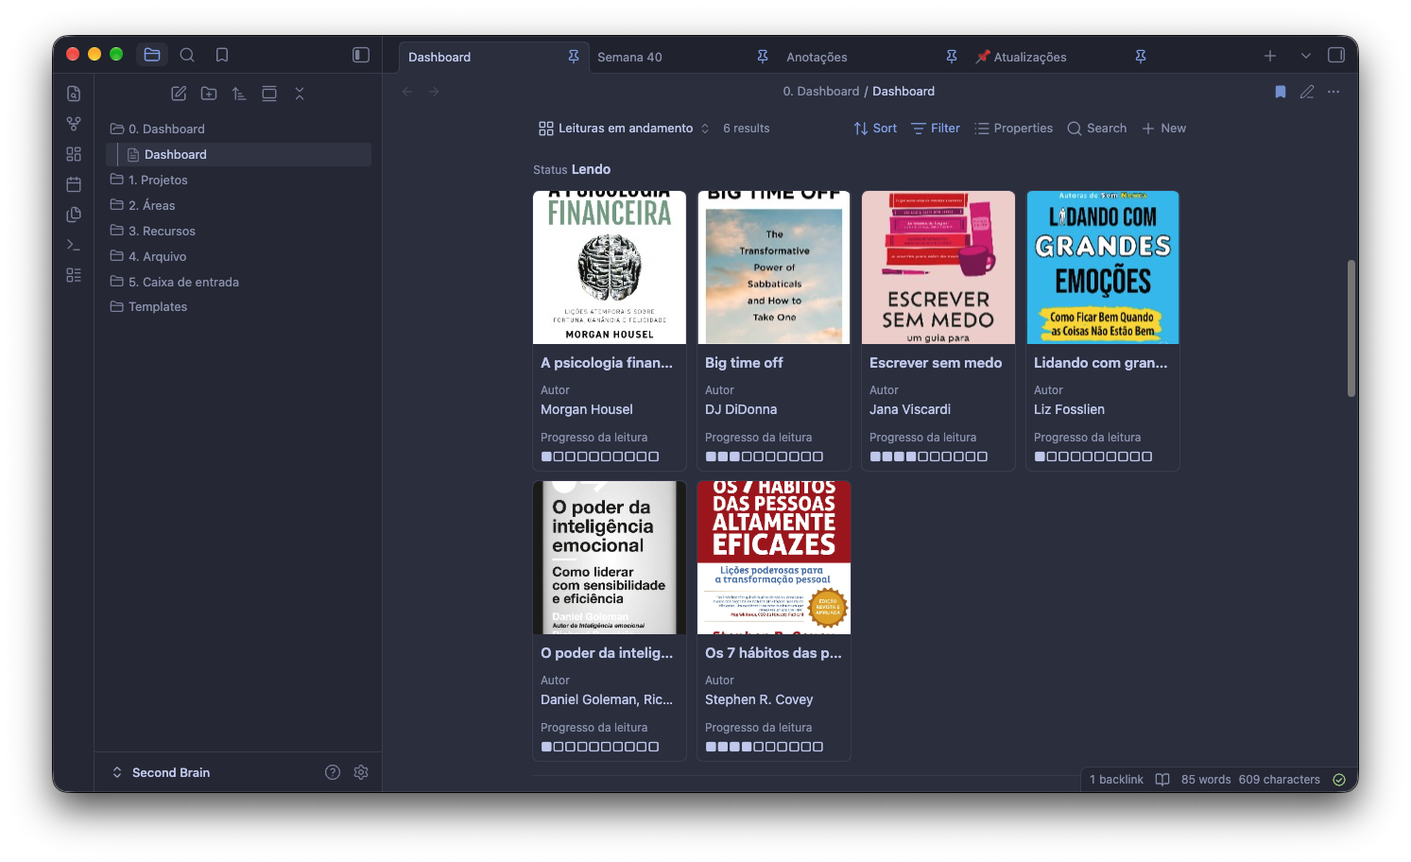Navigate back with the left arrow
1411x862 pixels.
(x=407, y=92)
